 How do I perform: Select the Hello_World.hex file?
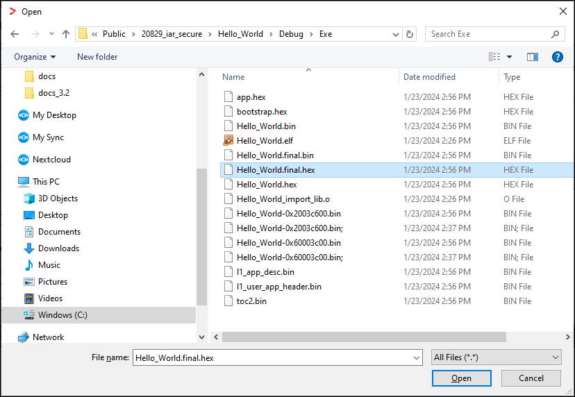pos(267,185)
